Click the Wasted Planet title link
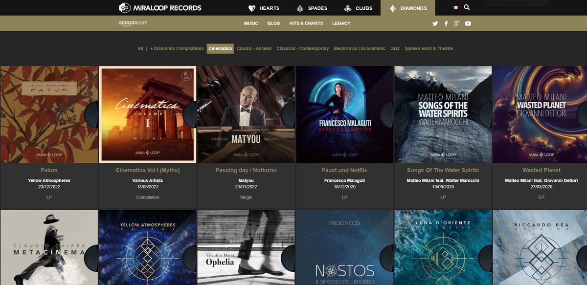 (x=542, y=170)
